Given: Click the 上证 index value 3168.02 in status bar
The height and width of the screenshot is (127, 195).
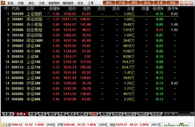Looking at the screenshot, I should tap(17, 125).
